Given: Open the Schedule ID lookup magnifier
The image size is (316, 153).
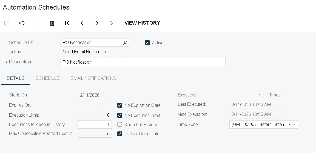Looking at the screenshot, I should point(125,43).
